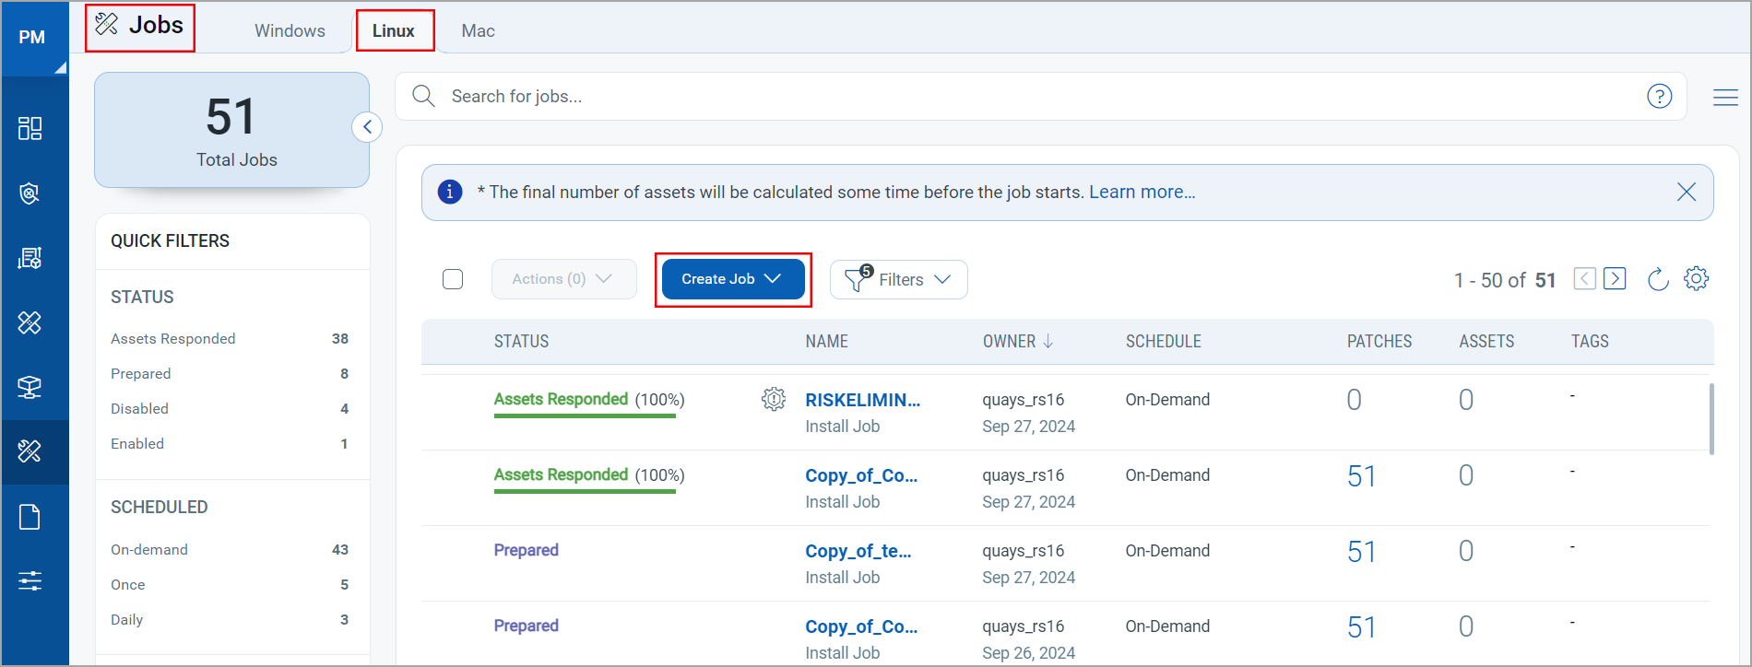Switch to the Windows tab

click(x=290, y=31)
